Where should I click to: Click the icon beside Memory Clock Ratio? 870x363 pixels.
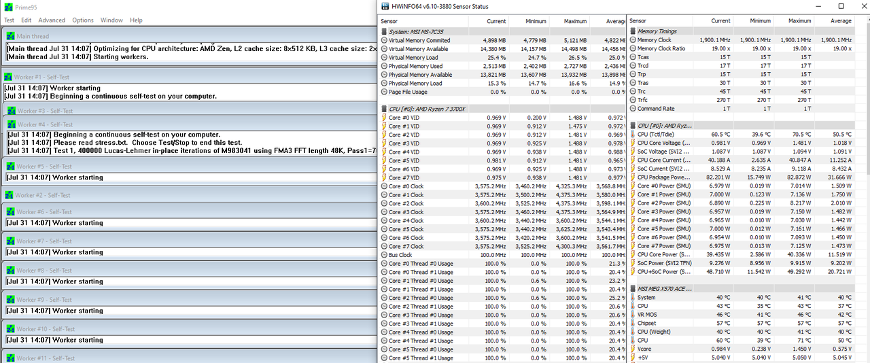click(x=633, y=49)
